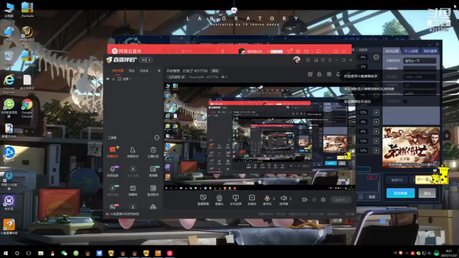Open the 个人战绩 tab
This screenshot has height=258, width=459.
411,51
